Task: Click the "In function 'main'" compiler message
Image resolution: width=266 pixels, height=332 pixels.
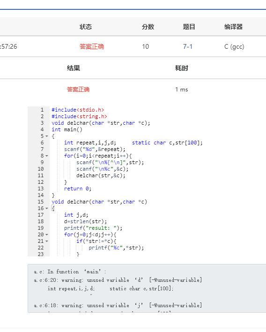Action: [x=70, y=272]
